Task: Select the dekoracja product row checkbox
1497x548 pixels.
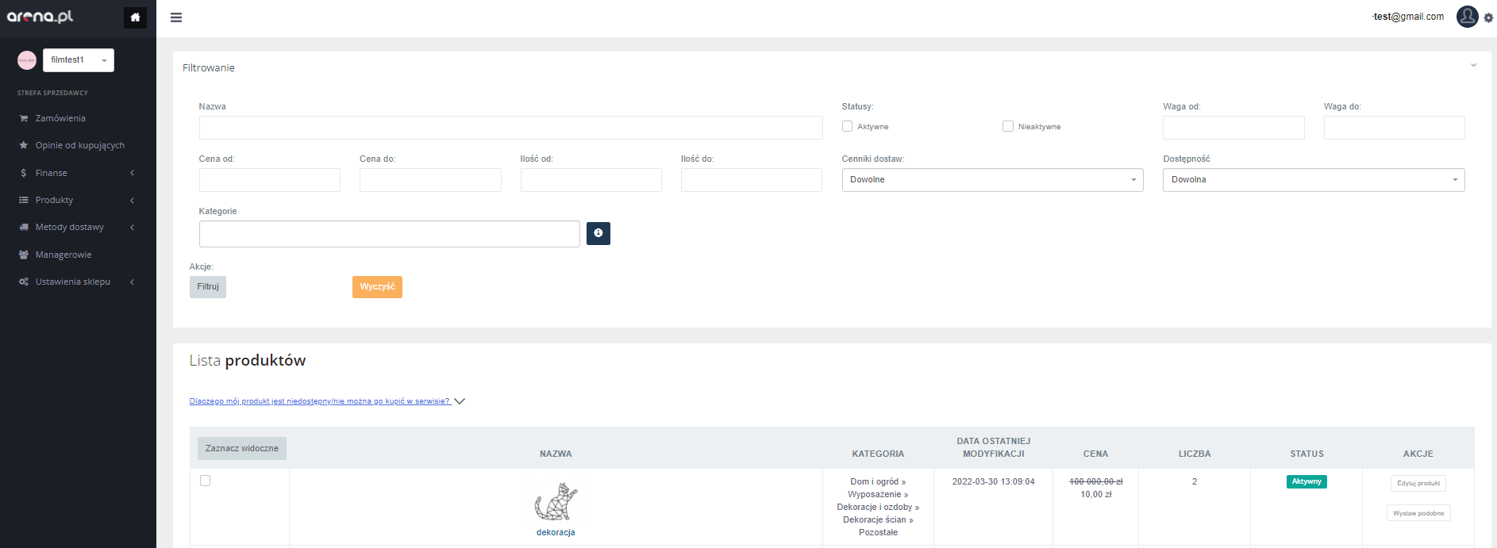Action: tap(205, 481)
